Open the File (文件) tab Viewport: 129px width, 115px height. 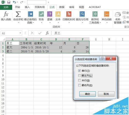pos(6,7)
